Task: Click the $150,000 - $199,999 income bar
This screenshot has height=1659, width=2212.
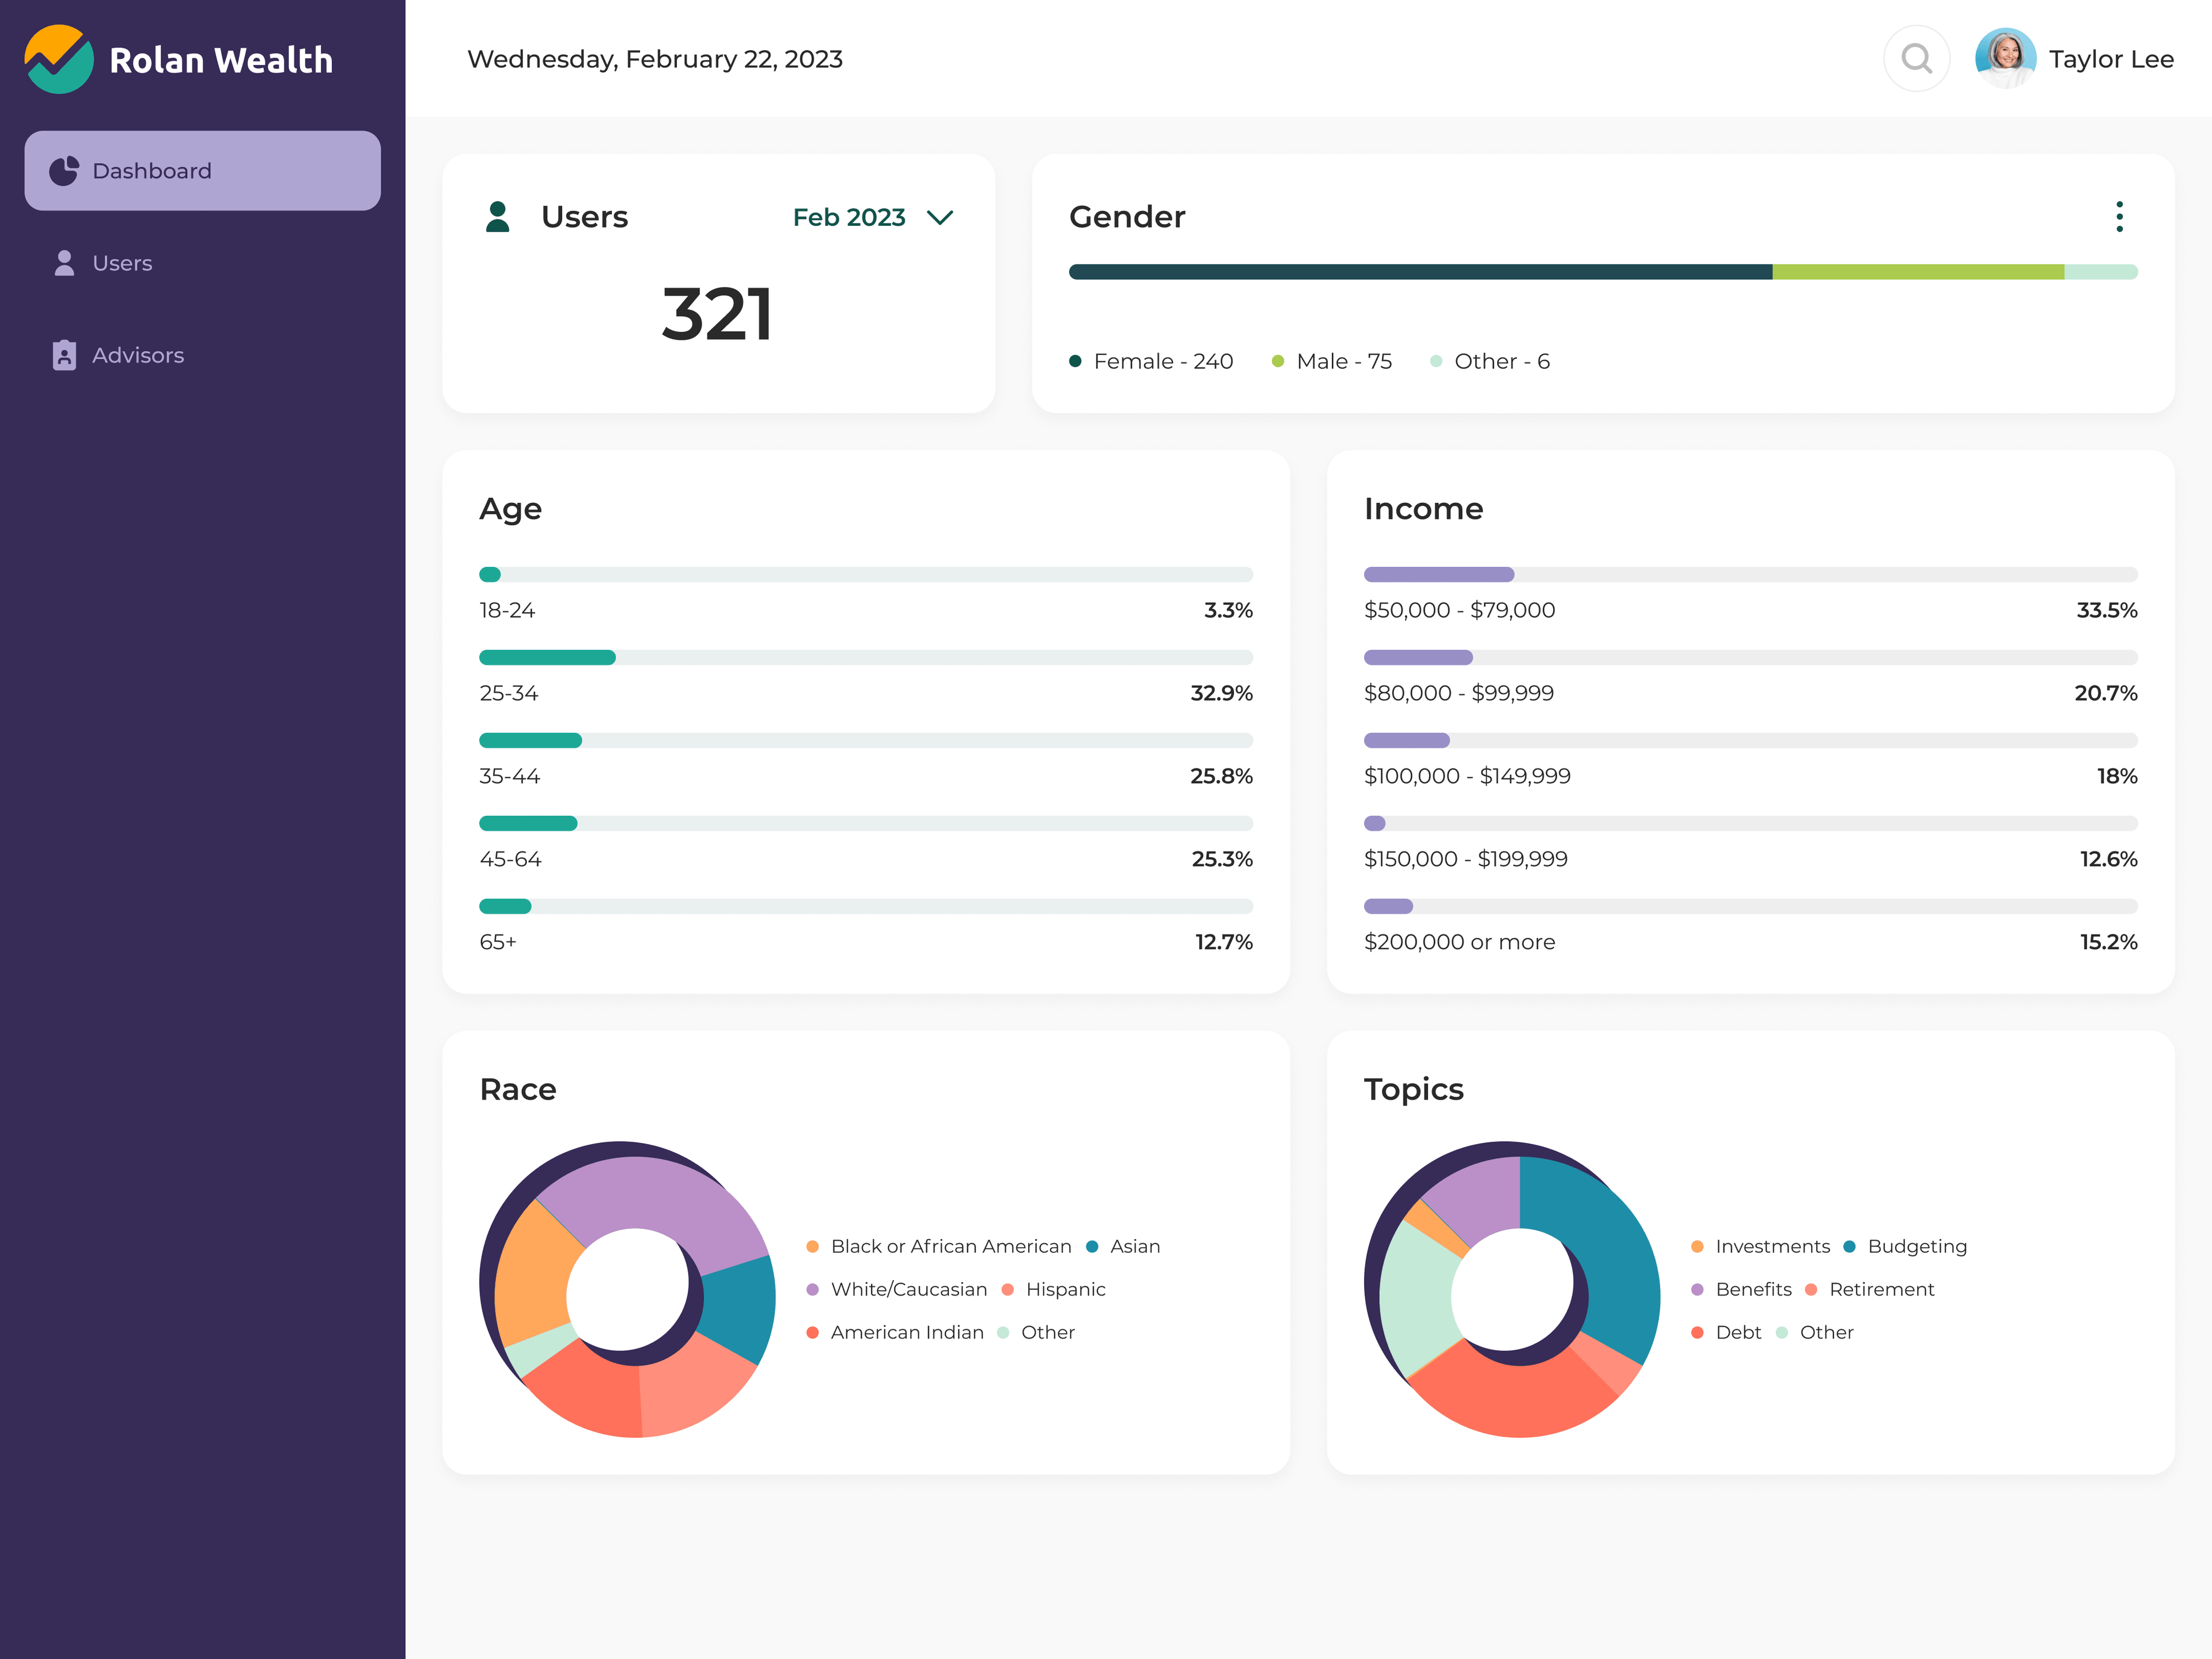Action: [1751, 824]
